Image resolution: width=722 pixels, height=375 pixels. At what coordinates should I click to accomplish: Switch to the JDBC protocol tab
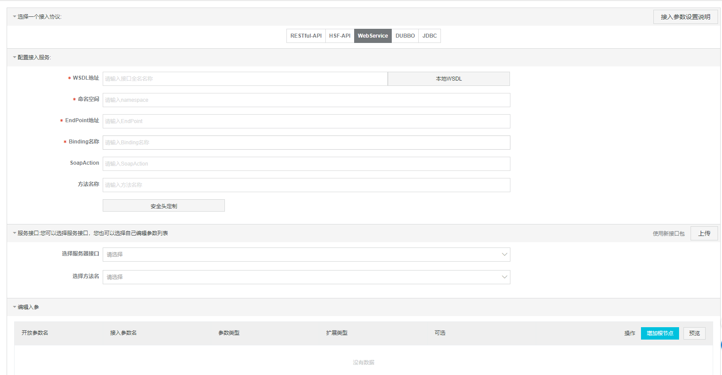[429, 36]
